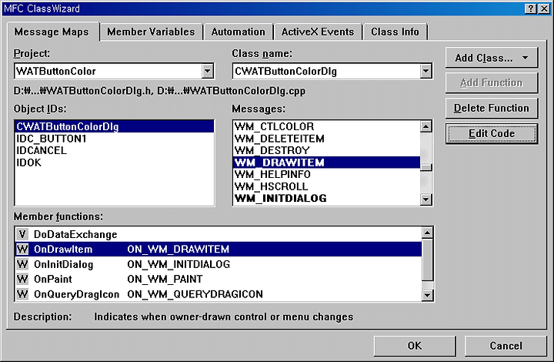Screen dimensions: 554x362
Task: Open the Class Info tab
Action: pos(395,32)
